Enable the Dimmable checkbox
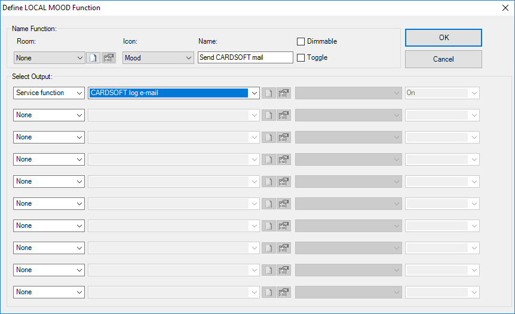Screen dimensions: 515x314 coord(301,41)
